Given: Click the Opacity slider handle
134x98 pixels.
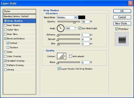Looking at the screenshot, I should tap(74, 22).
